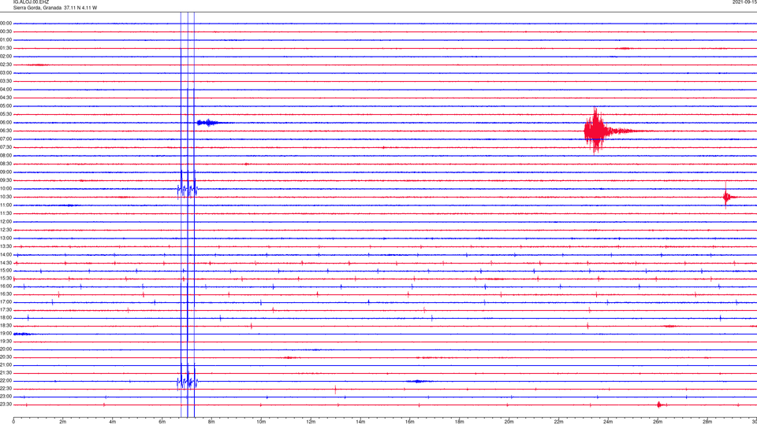
Task: Click the 01:30 time label
Action: [6, 48]
